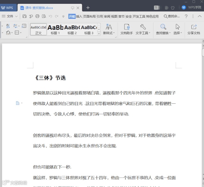
Task: Collapse the ribbon with the up chevron
Action: (x=200, y=16)
